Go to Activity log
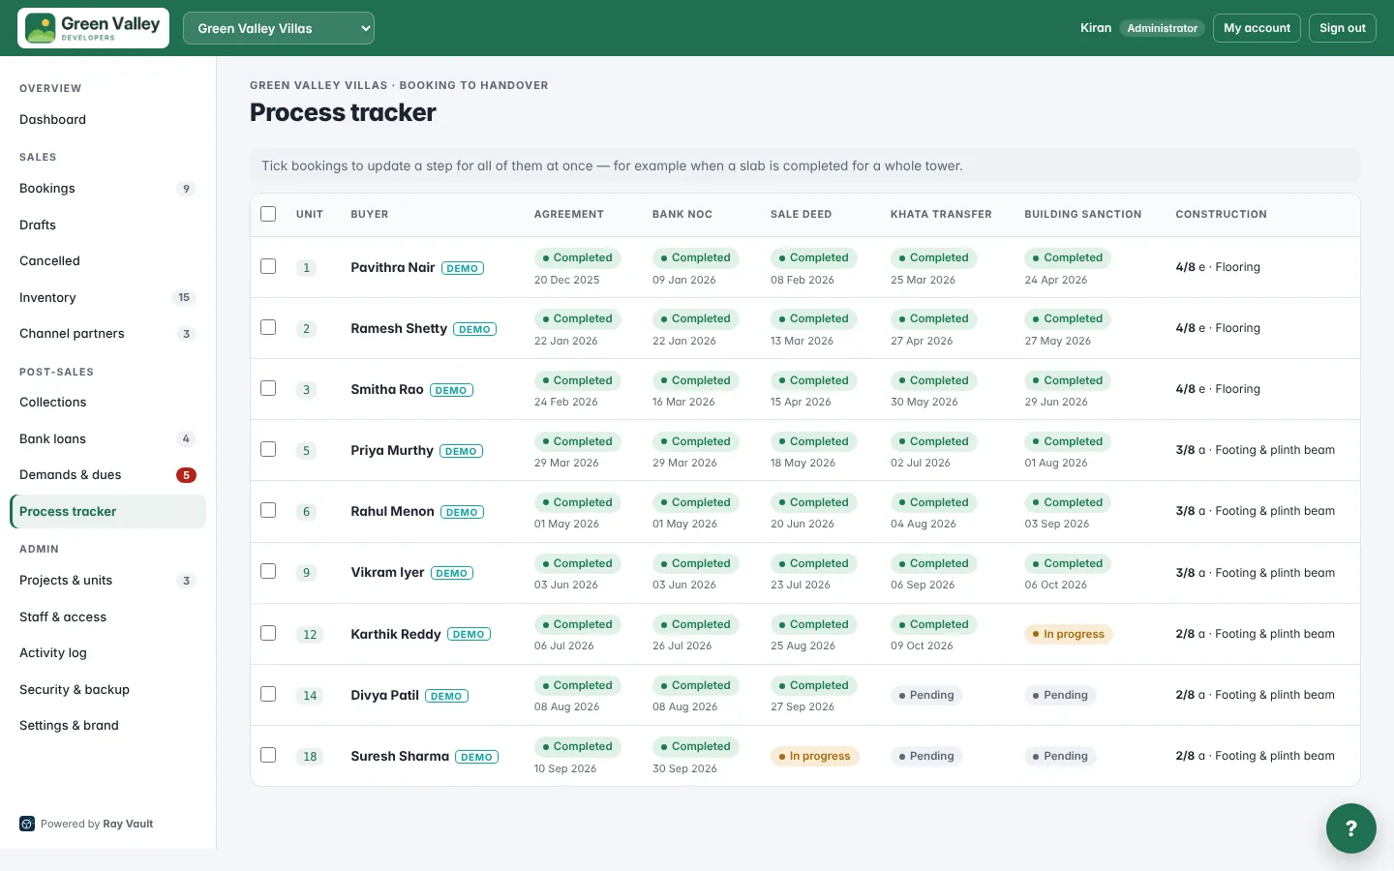The width and height of the screenshot is (1394, 871). coord(107,653)
